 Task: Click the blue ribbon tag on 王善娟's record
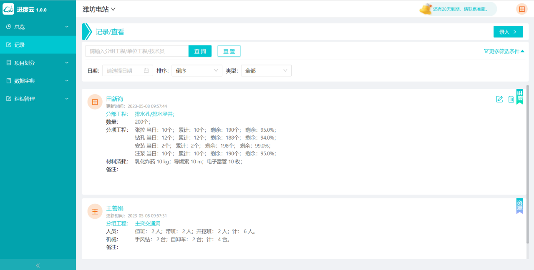click(x=519, y=206)
